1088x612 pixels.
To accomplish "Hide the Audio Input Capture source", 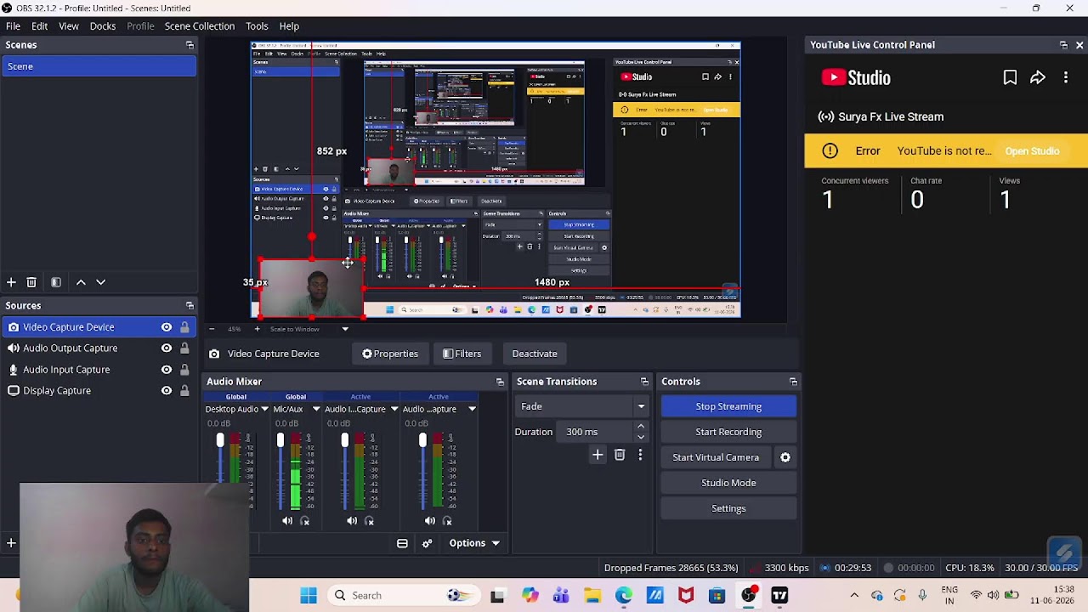I will [167, 370].
